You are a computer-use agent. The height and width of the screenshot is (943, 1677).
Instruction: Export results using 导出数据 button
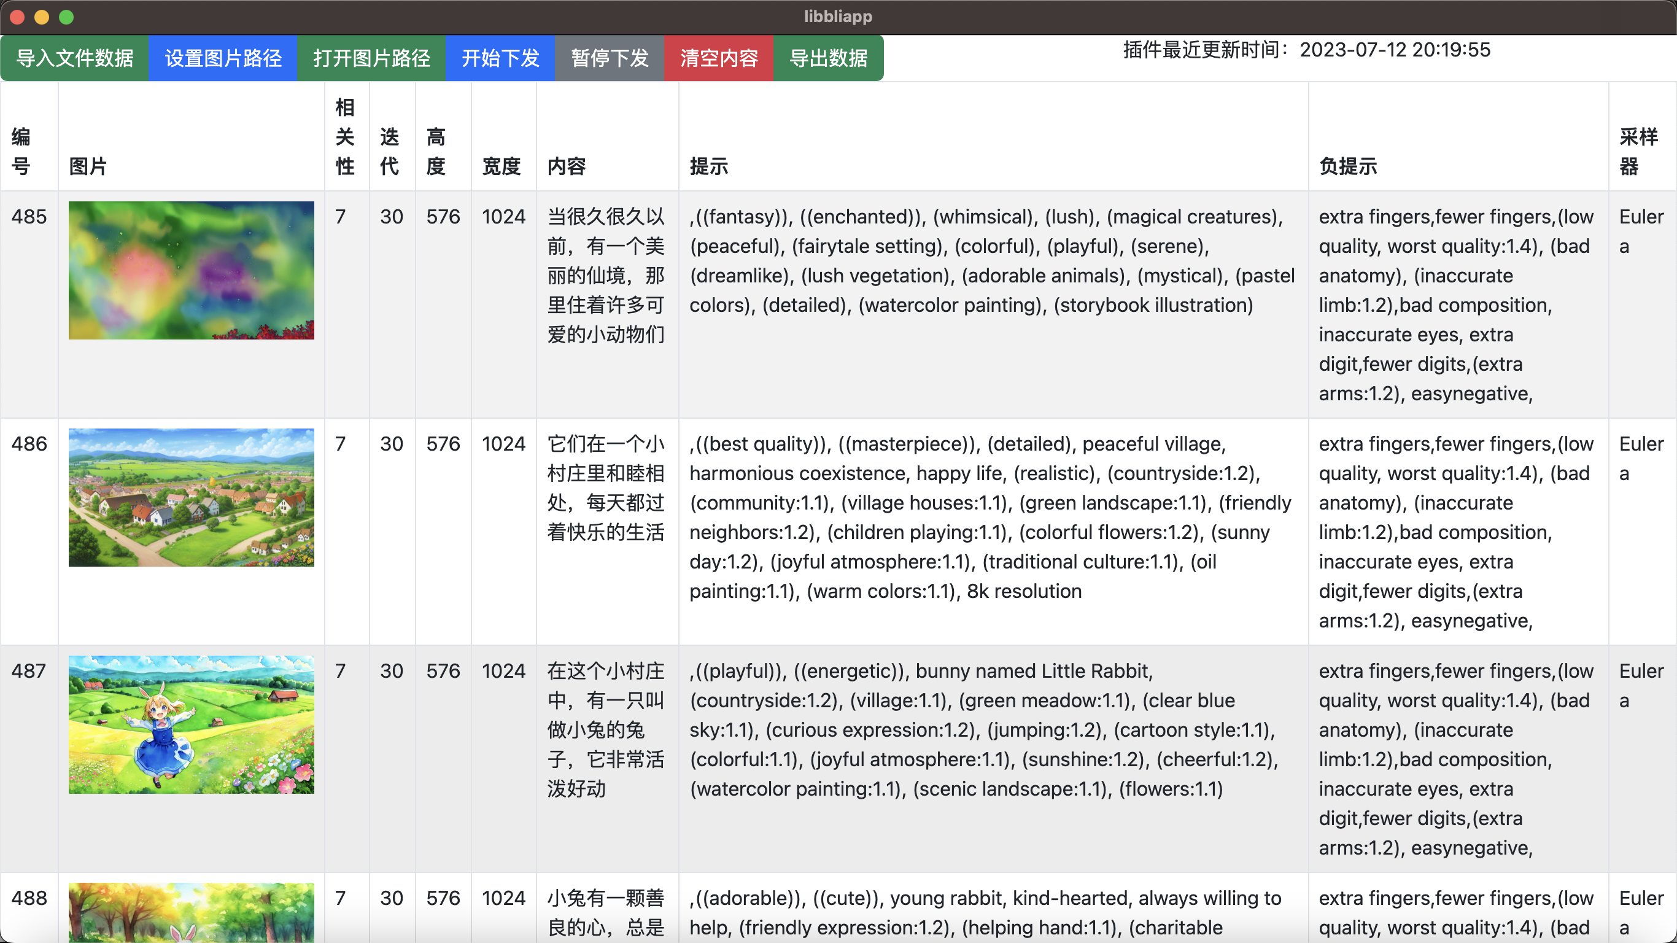[828, 58]
